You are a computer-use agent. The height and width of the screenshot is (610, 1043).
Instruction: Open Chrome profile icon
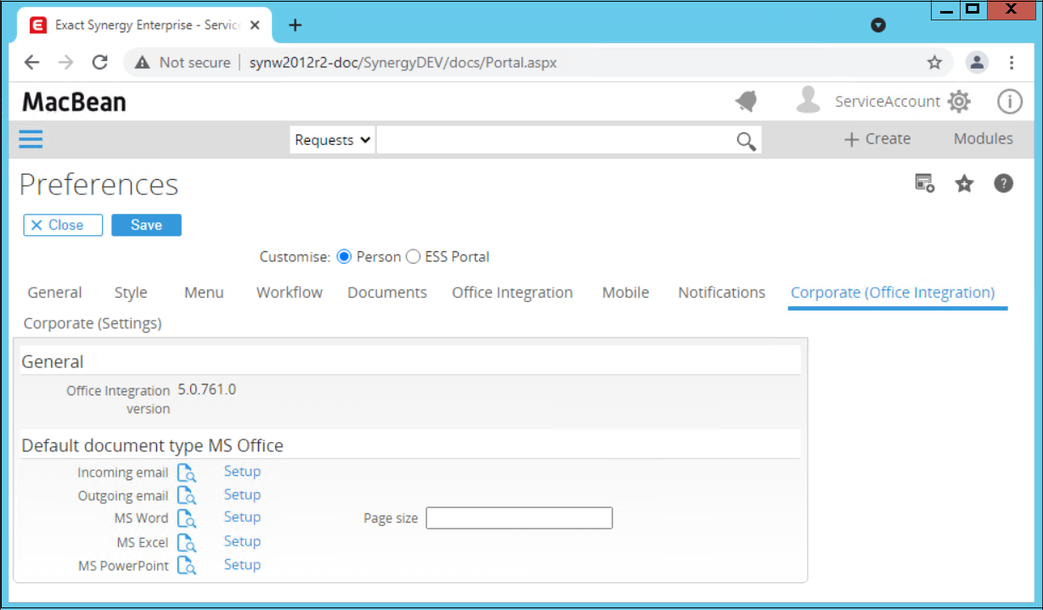(978, 62)
